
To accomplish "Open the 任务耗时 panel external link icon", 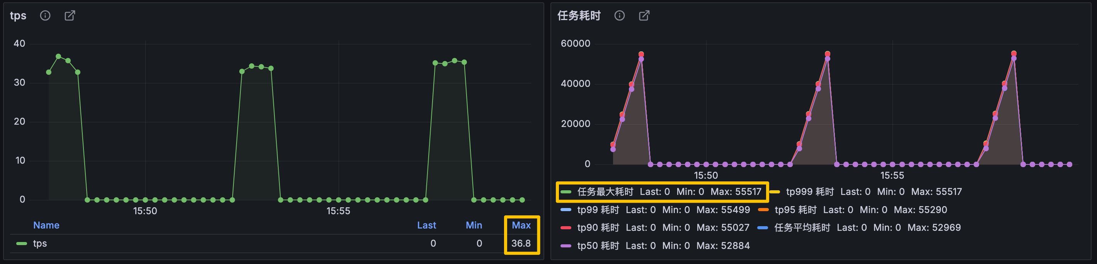I will tap(644, 16).
